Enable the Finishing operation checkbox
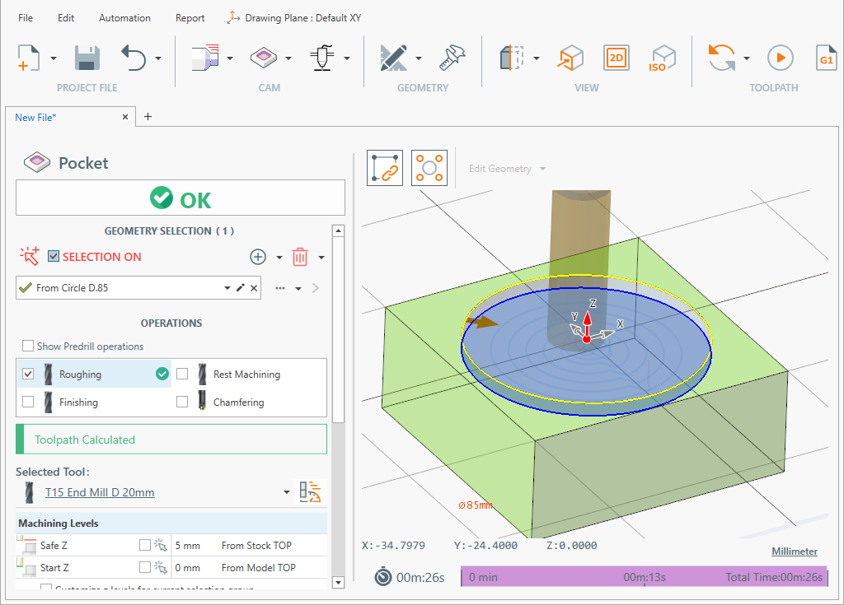The image size is (844, 605). (29, 403)
